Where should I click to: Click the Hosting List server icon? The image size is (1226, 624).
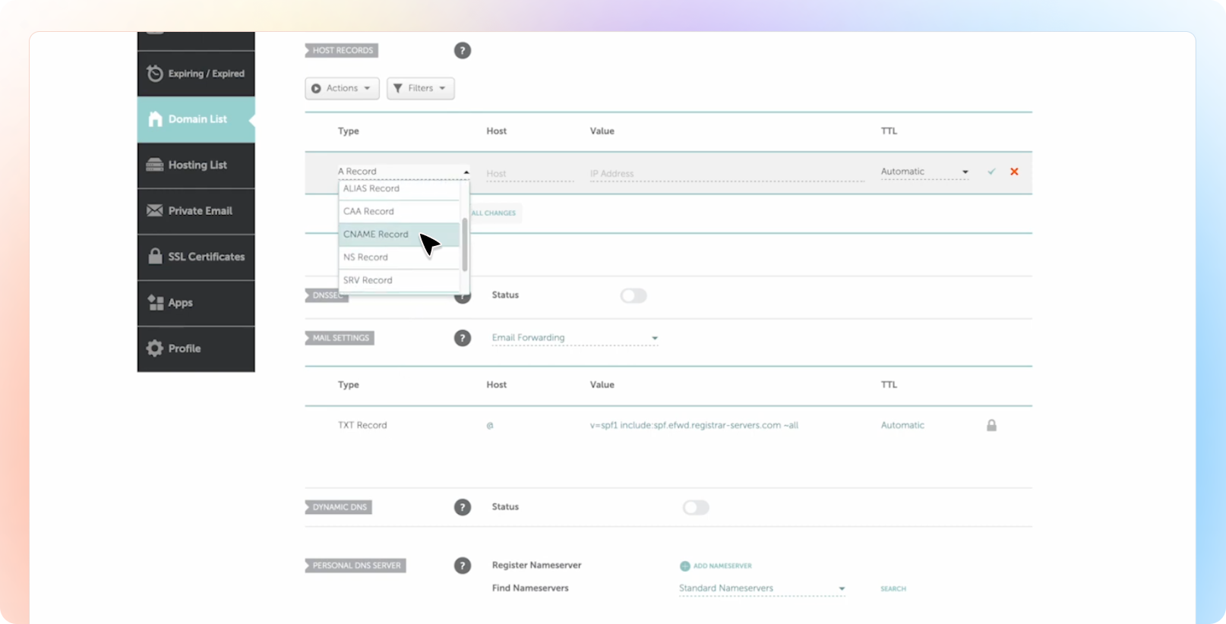[155, 165]
